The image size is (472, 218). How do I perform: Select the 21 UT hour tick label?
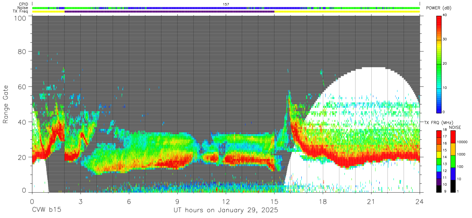tap(371, 201)
